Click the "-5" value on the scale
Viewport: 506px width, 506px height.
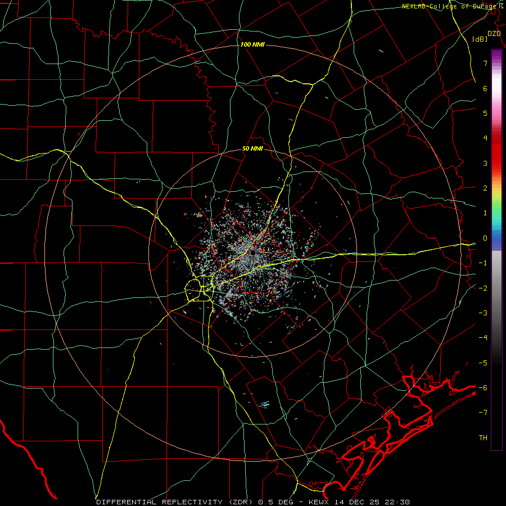(x=483, y=363)
